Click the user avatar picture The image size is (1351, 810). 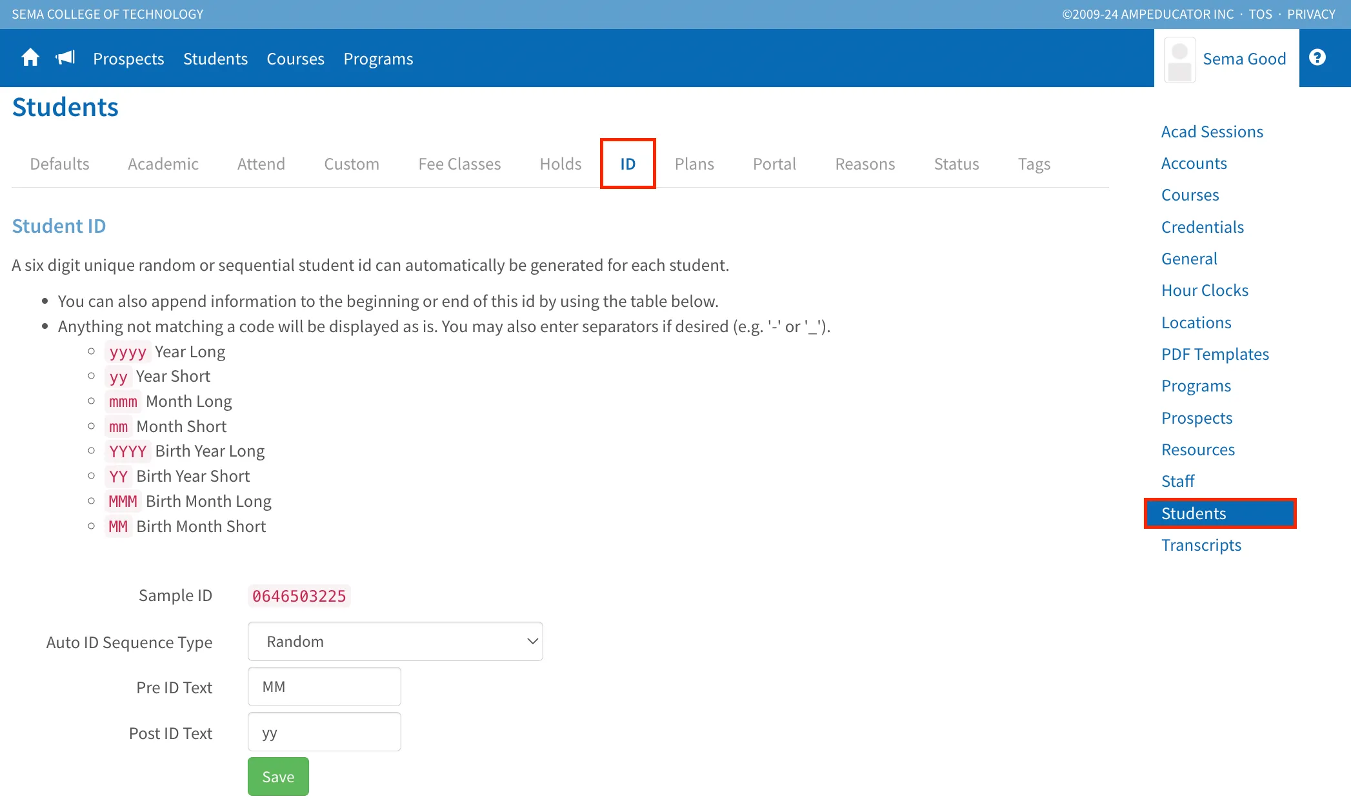[1179, 59]
